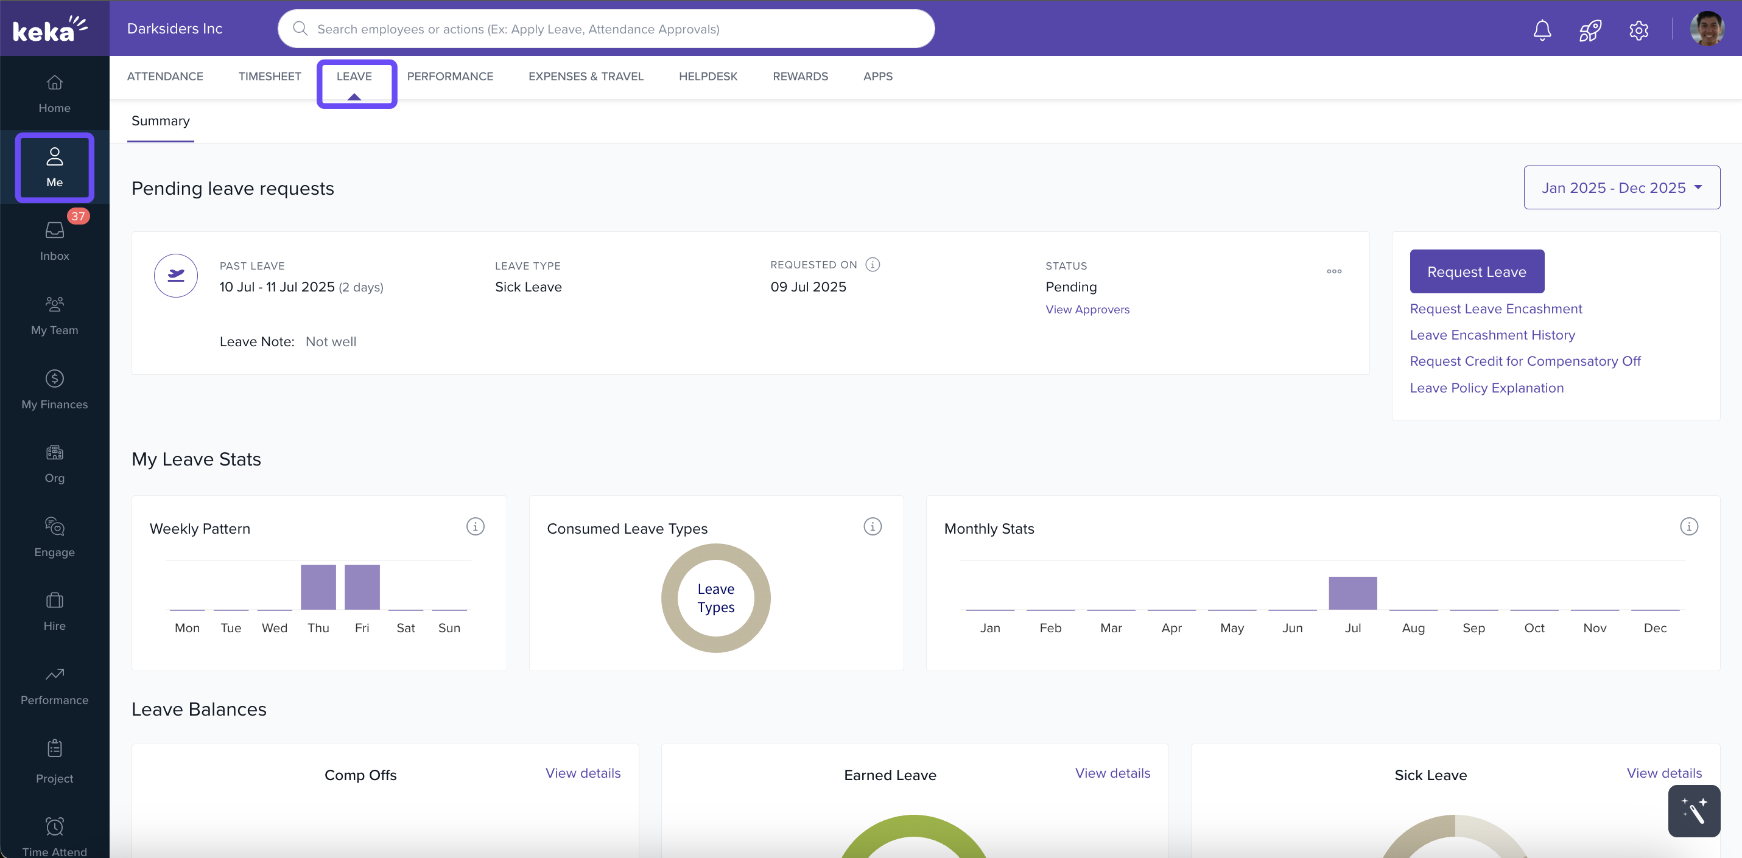Open the settings gear icon

1638,30
